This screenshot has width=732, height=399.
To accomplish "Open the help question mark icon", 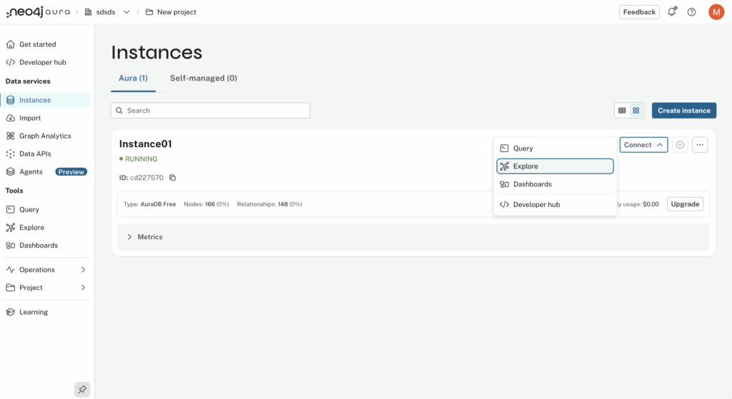I will [691, 12].
